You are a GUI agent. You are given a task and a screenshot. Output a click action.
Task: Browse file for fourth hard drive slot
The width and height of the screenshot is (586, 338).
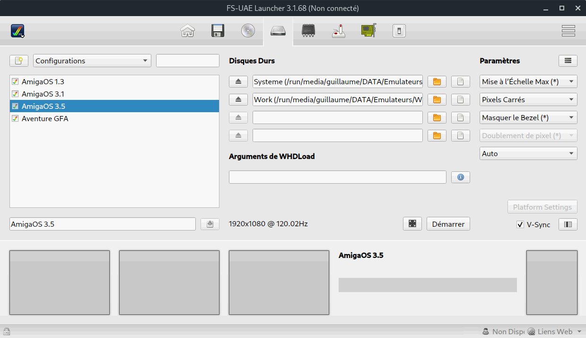tap(461, 135)
